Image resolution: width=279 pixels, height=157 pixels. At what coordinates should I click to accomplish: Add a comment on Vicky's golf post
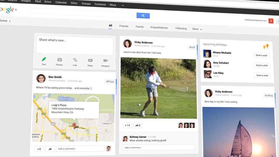[x=159, y=148]
